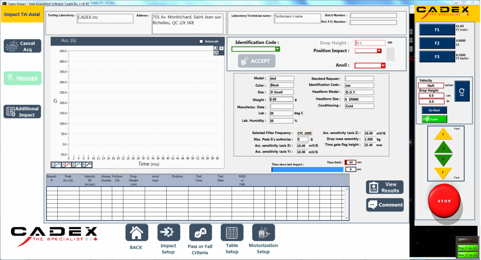The image size is (481, 260).
Task: Expand the Position Impact dropdown
Action: coord(379,51)
